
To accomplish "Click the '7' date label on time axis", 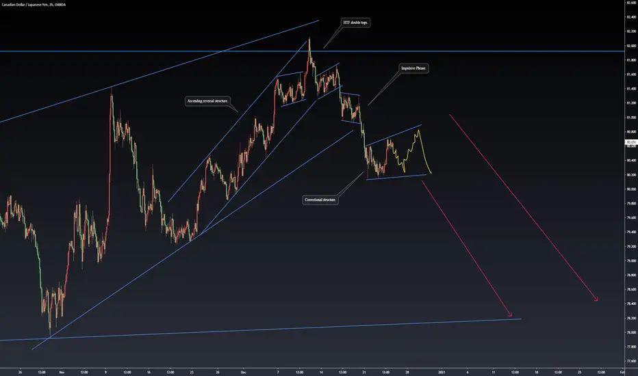I will [x=278, y=372].
